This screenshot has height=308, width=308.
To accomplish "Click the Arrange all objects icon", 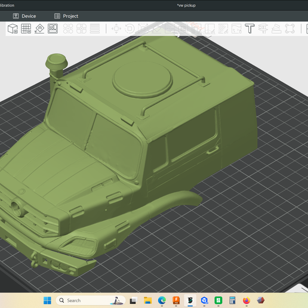I will tap(53, 29).
